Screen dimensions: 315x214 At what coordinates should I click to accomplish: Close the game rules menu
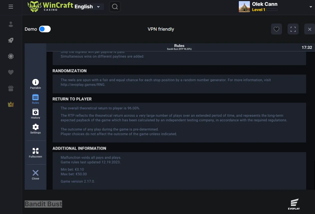(35, 175)
